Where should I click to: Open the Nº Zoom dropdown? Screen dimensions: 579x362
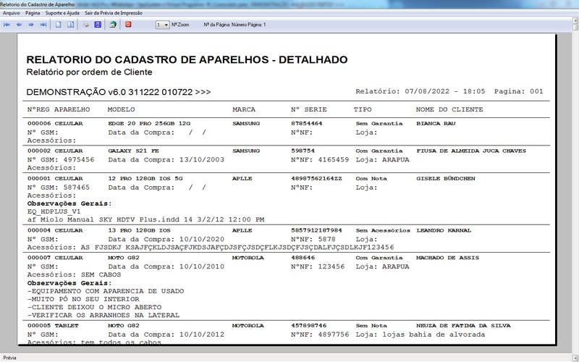click(x=166, y=25)
